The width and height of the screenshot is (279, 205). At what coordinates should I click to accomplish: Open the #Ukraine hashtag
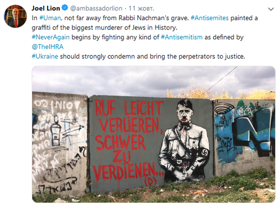(x=45, y=57)
